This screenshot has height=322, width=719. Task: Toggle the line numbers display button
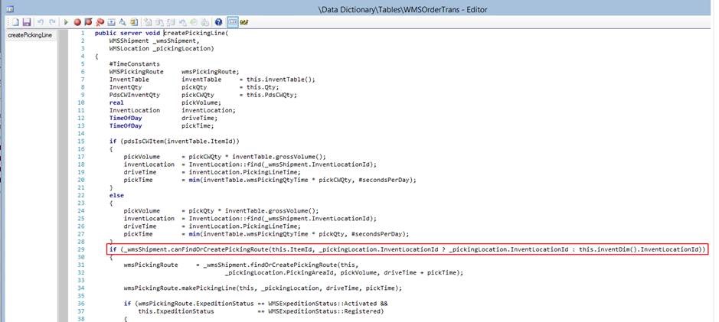[231, 23]
